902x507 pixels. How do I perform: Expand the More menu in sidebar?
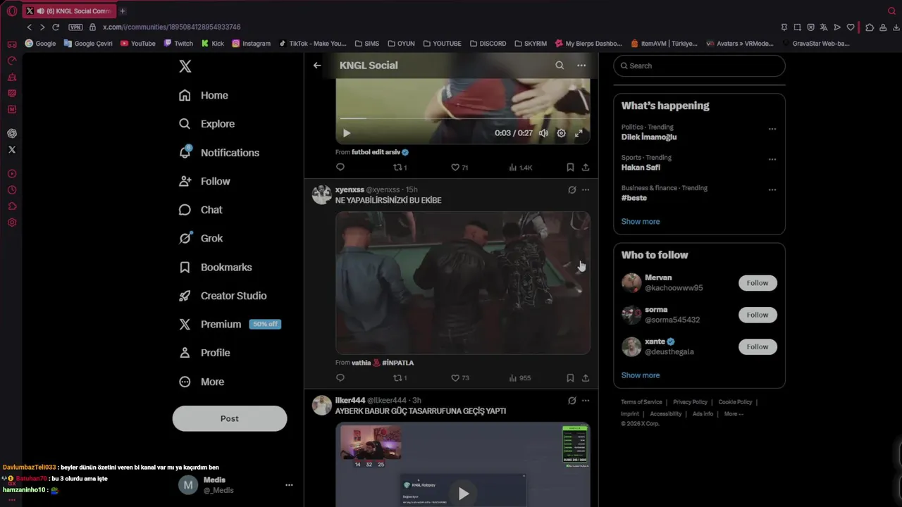click(x=202, y=382)
